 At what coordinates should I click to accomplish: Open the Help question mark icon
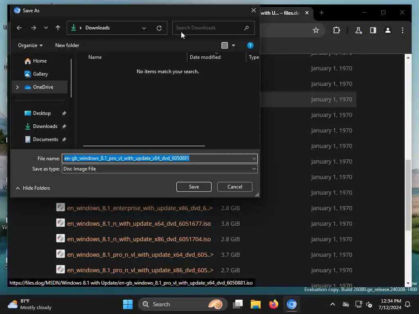click(x=250, y=45)
